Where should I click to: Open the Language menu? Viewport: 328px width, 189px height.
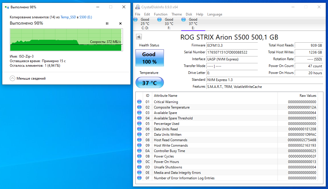point(215,14)
